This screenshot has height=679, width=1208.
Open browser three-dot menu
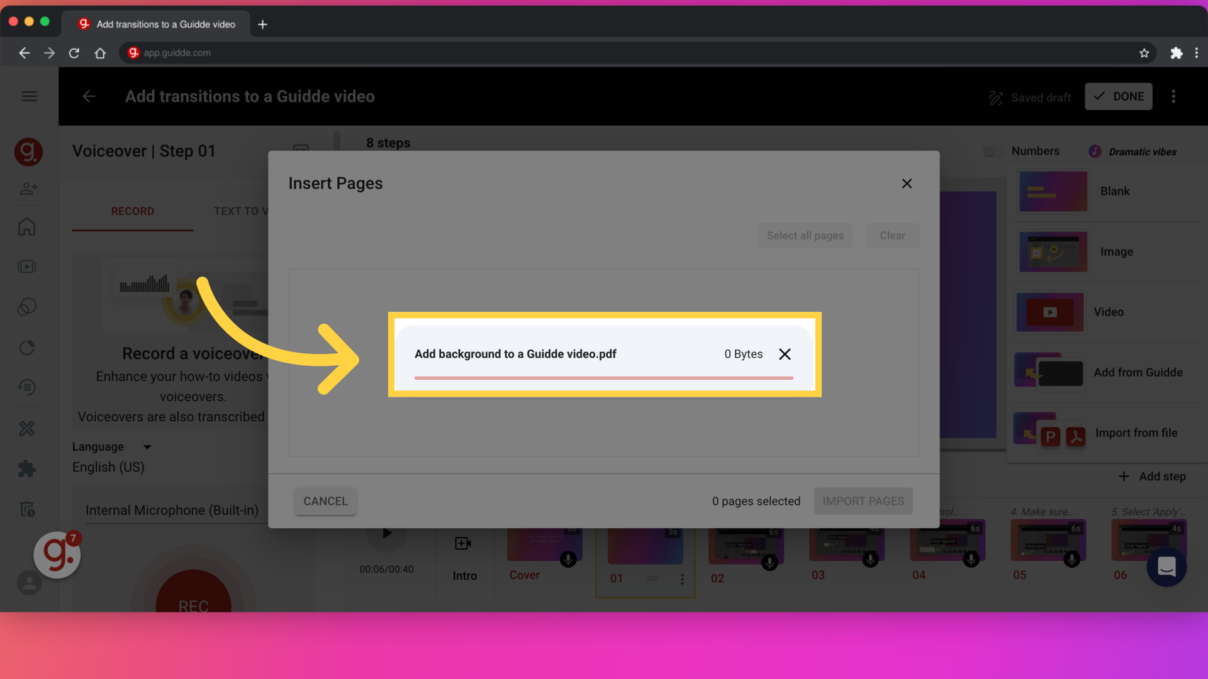pos(1197,53)
